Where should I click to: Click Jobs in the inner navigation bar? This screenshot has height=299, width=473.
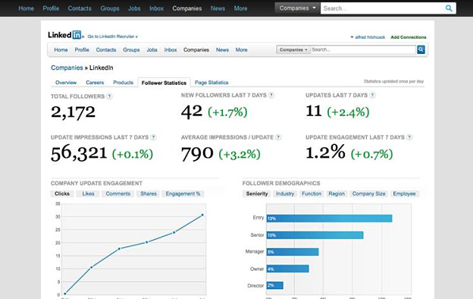point(152,50)
